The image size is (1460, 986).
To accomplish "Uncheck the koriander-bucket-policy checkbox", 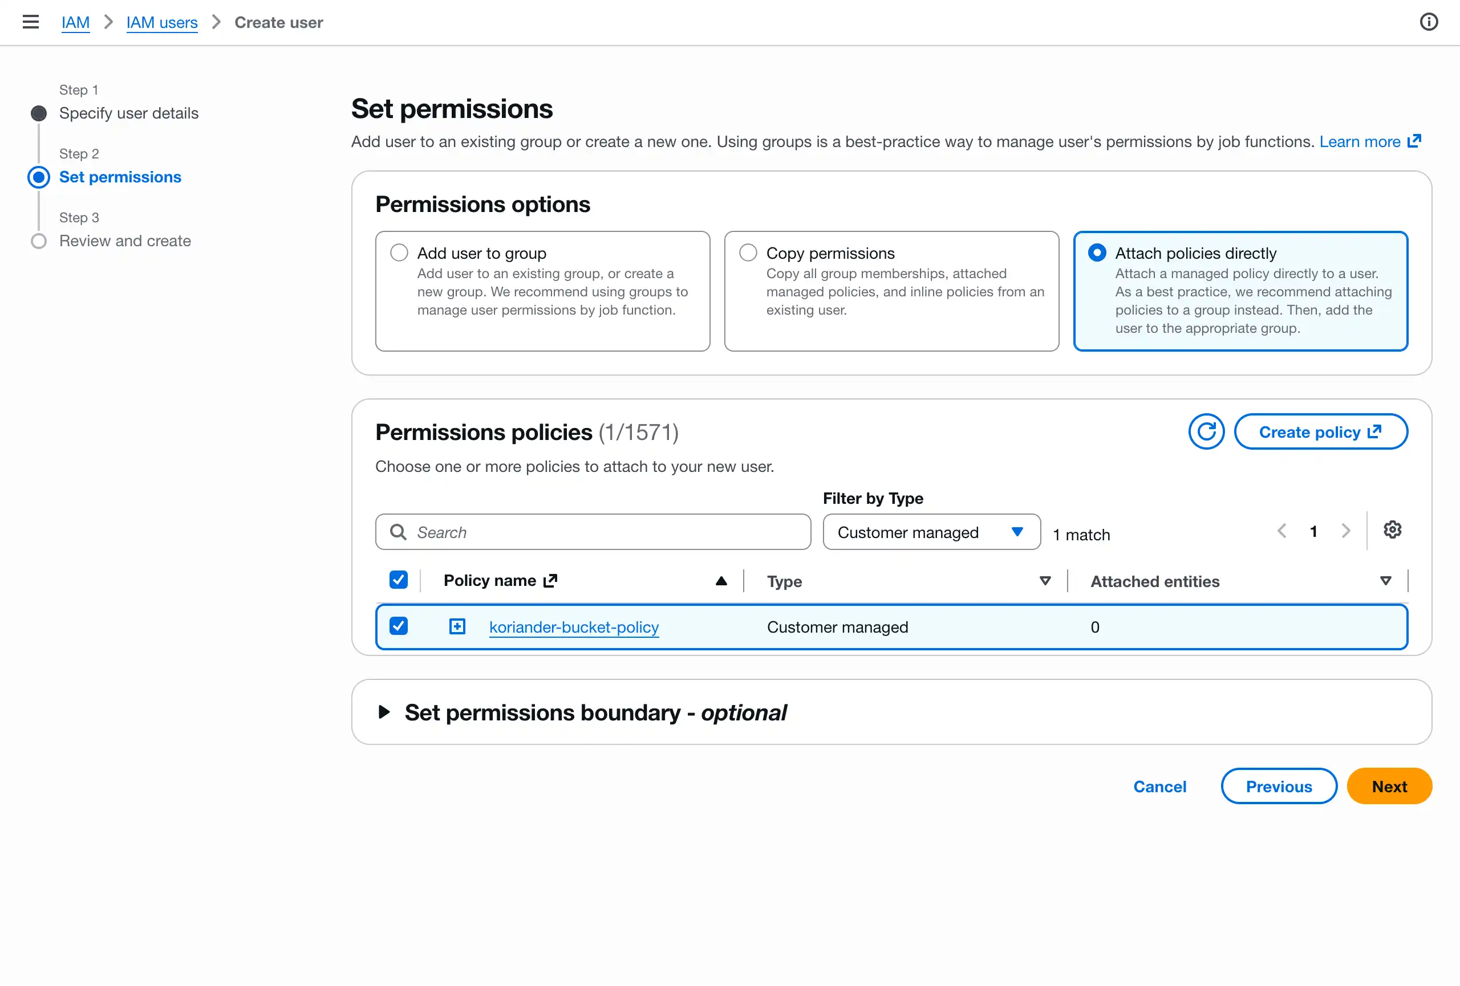I will [398, 626].
